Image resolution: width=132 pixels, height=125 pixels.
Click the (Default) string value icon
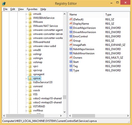[71, 19]
